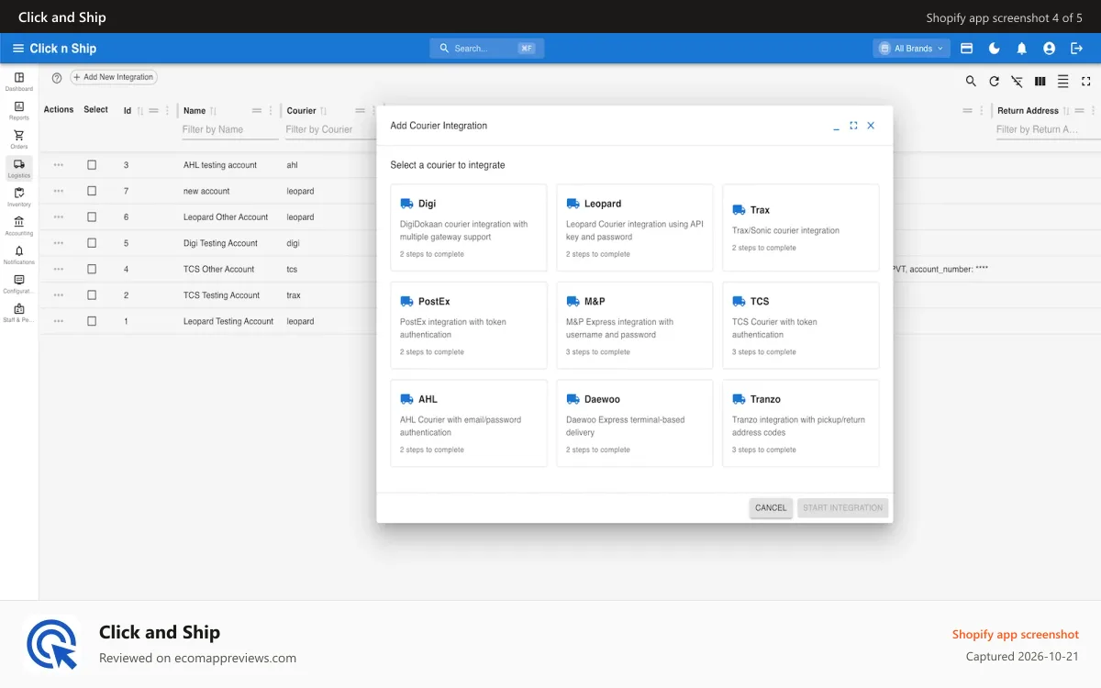Click the Cancel button

click(x=771, y=508)
